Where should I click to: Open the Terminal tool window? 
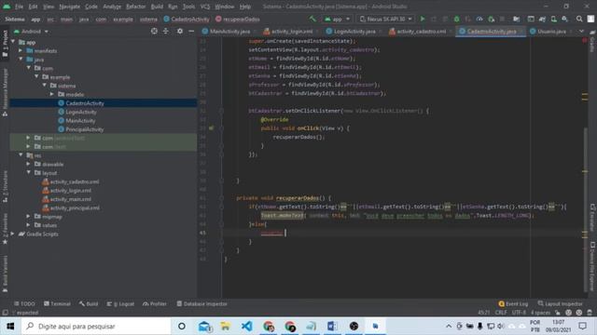point(57,303)
